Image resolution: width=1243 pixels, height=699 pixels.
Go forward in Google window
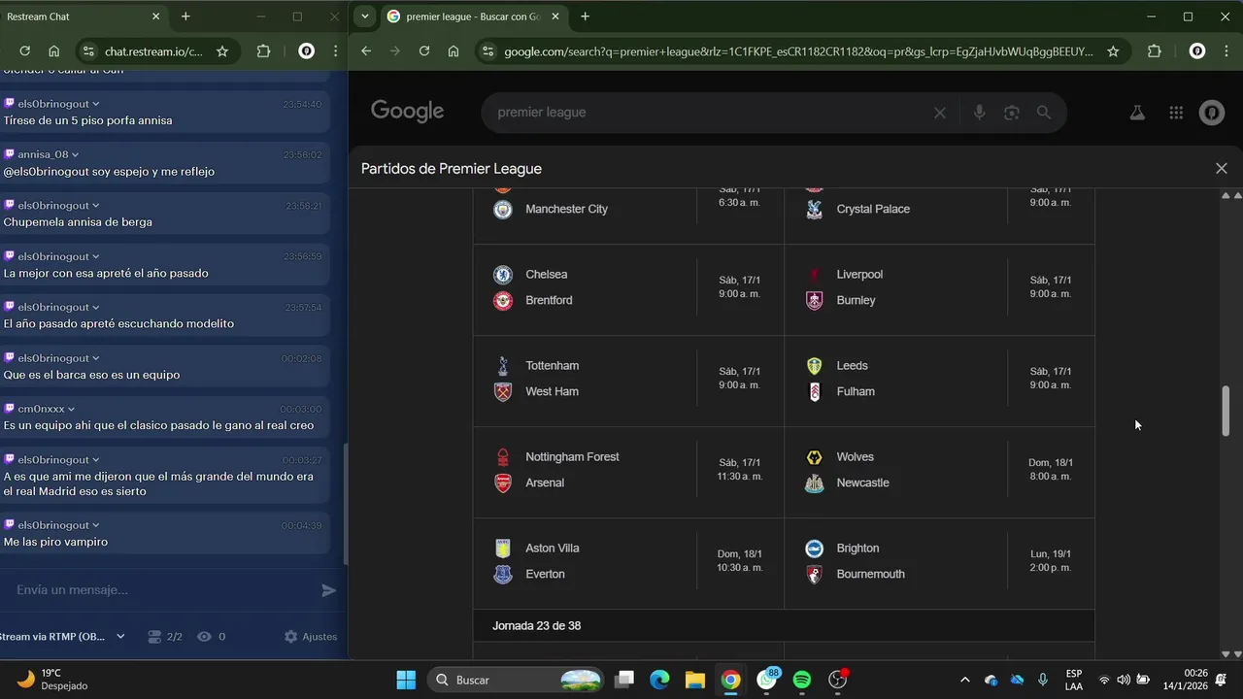click(x=395, y=51)
